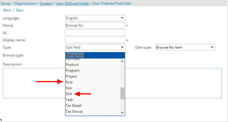Open the Language dropdown
The height and width of the screenshot is (122, 228).
pyautogui.click(x=95, y=18)
